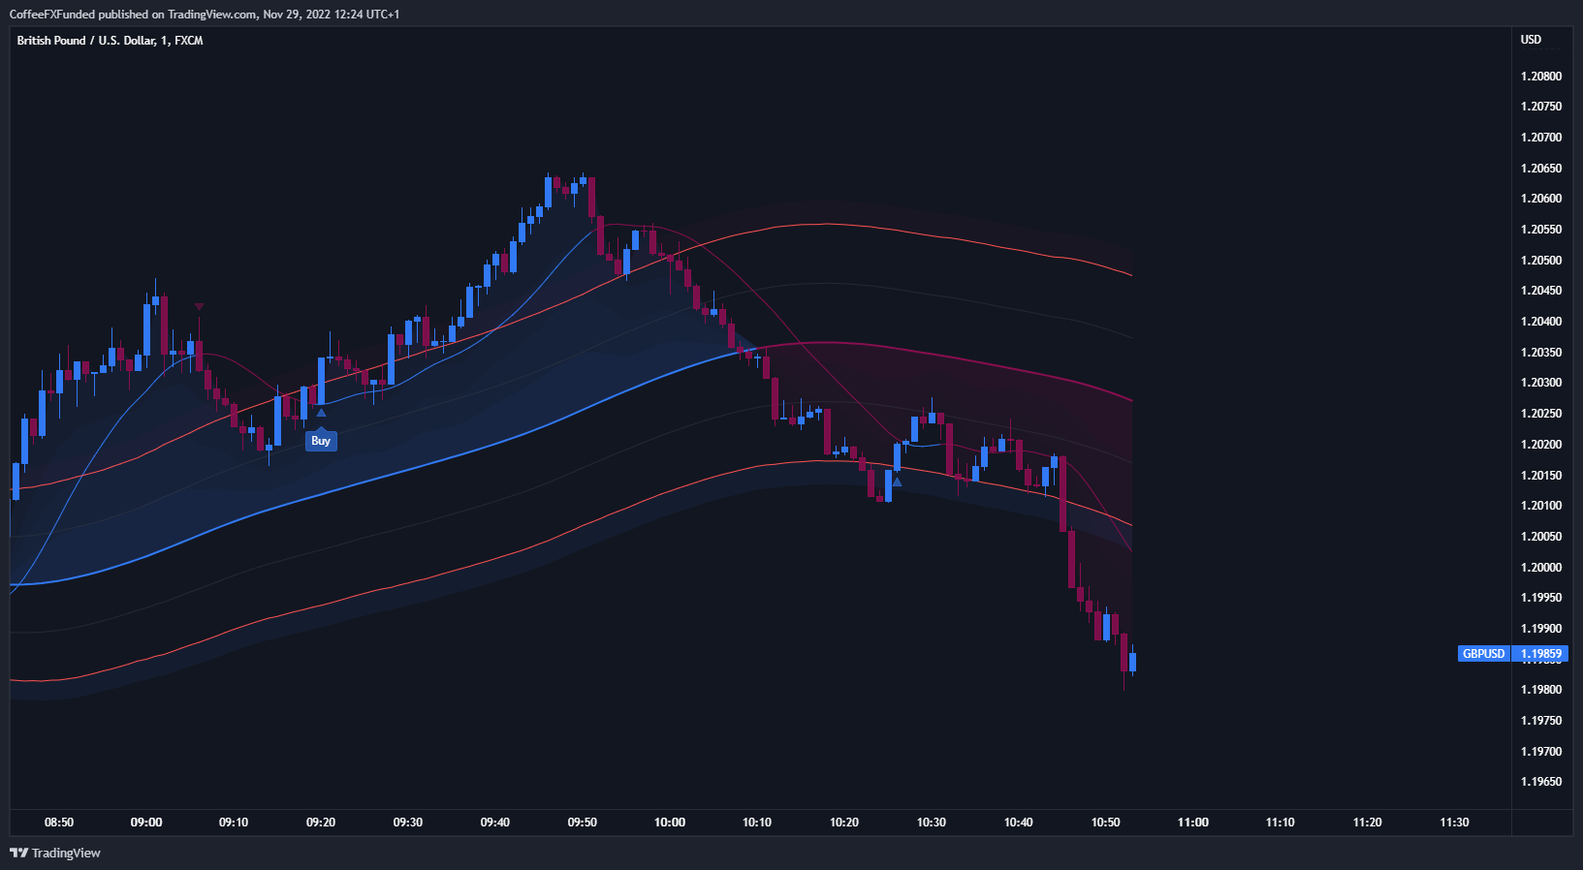This screenshot has height=870, width=1583.
Task: Select the GBPUSD symbol price tag
Action: pos(1483,654)
